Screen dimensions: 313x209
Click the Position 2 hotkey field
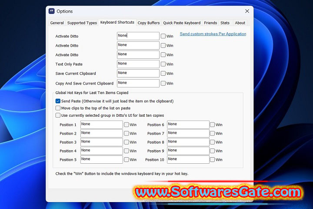102,133
